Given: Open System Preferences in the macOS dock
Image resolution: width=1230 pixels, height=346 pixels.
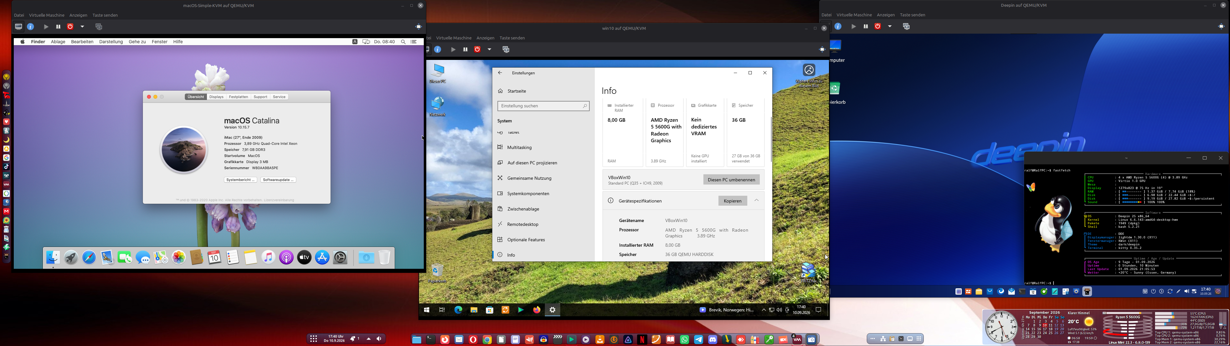Looking at the screenshot, I should [x=340, y=258].
